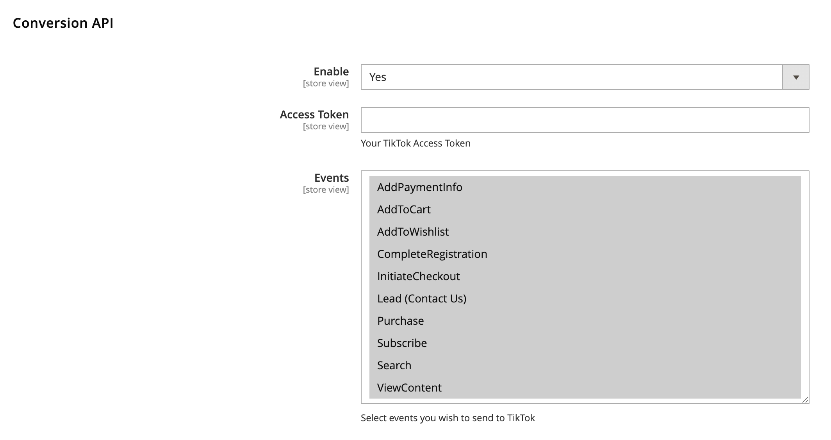Open the Enable Yes select field

pos(571,77)
